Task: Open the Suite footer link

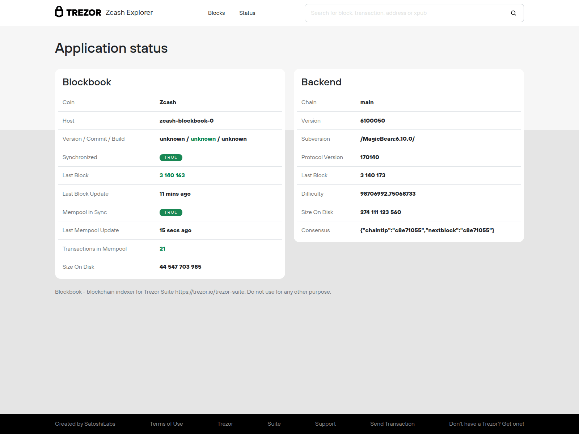Action: click(274, 424)
